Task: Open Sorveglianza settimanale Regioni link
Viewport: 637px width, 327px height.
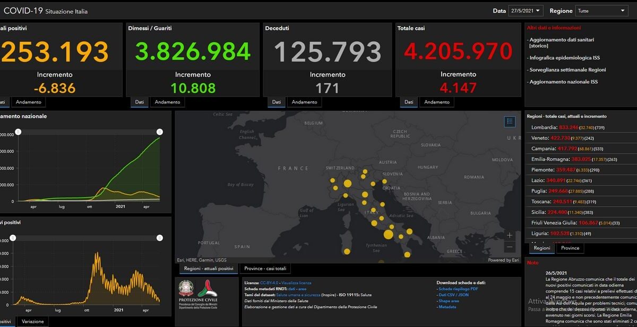Action: coord(567,69)
